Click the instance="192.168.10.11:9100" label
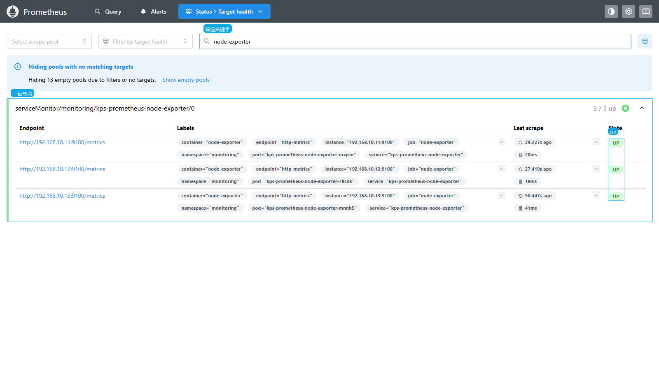 click(x=360, y=142)
